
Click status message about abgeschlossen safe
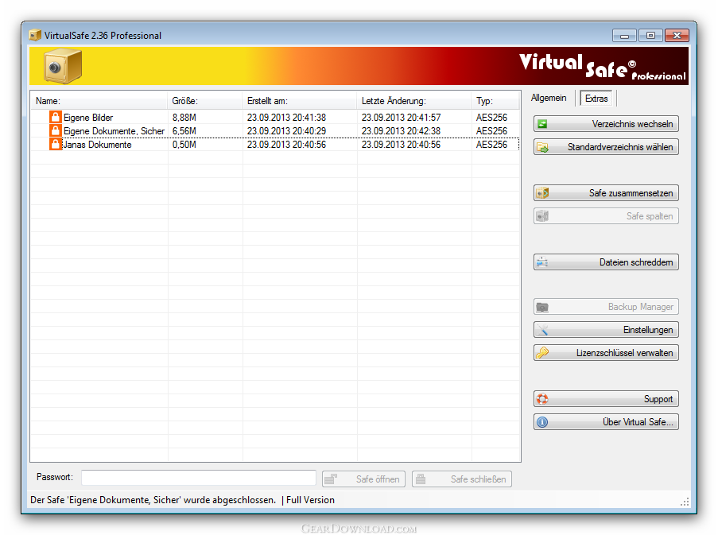coord(153,500)
